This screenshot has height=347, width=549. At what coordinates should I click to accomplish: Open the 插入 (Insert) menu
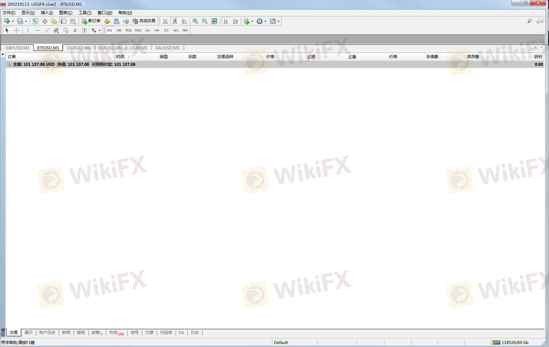47,13
